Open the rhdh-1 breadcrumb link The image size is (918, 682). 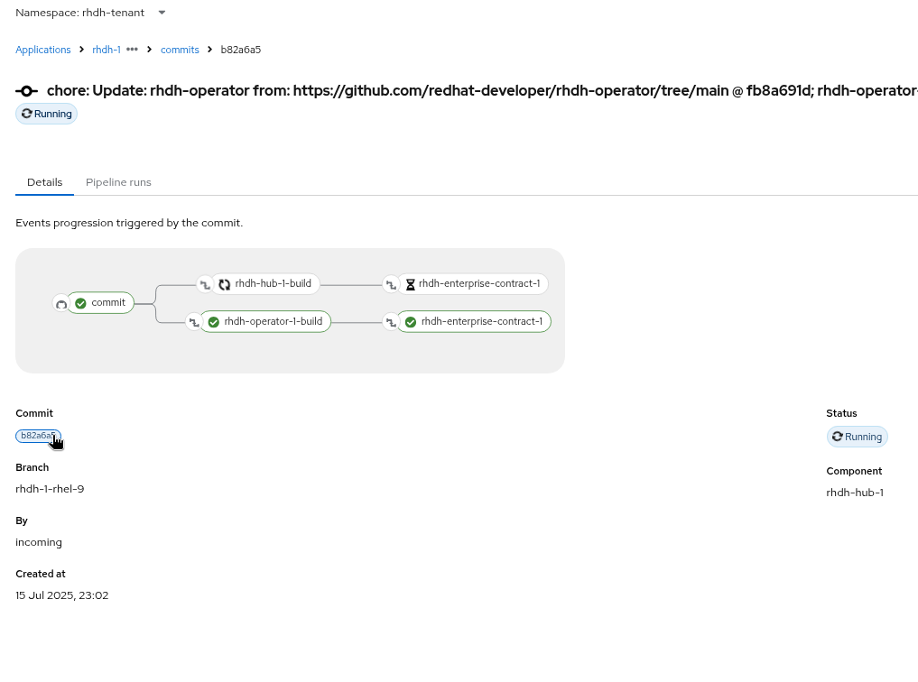[x=106, y=50]
